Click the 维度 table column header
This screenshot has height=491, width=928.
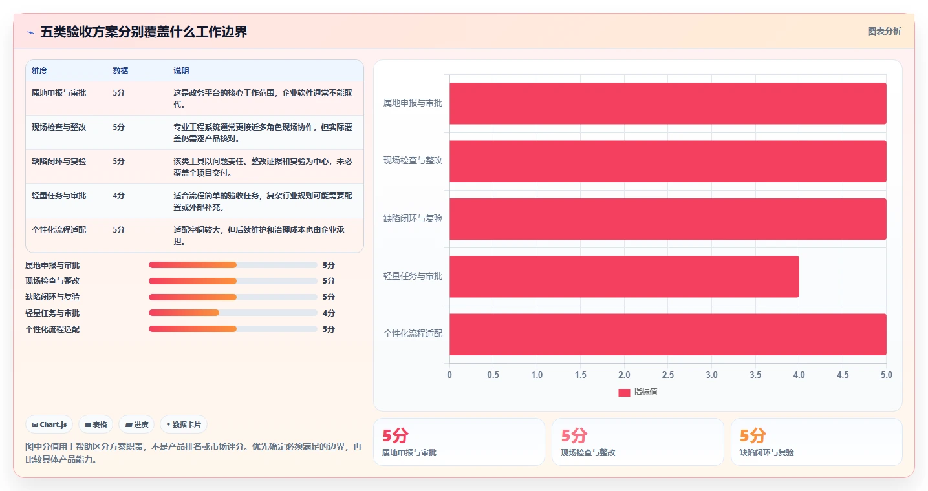tap(39, 71)
